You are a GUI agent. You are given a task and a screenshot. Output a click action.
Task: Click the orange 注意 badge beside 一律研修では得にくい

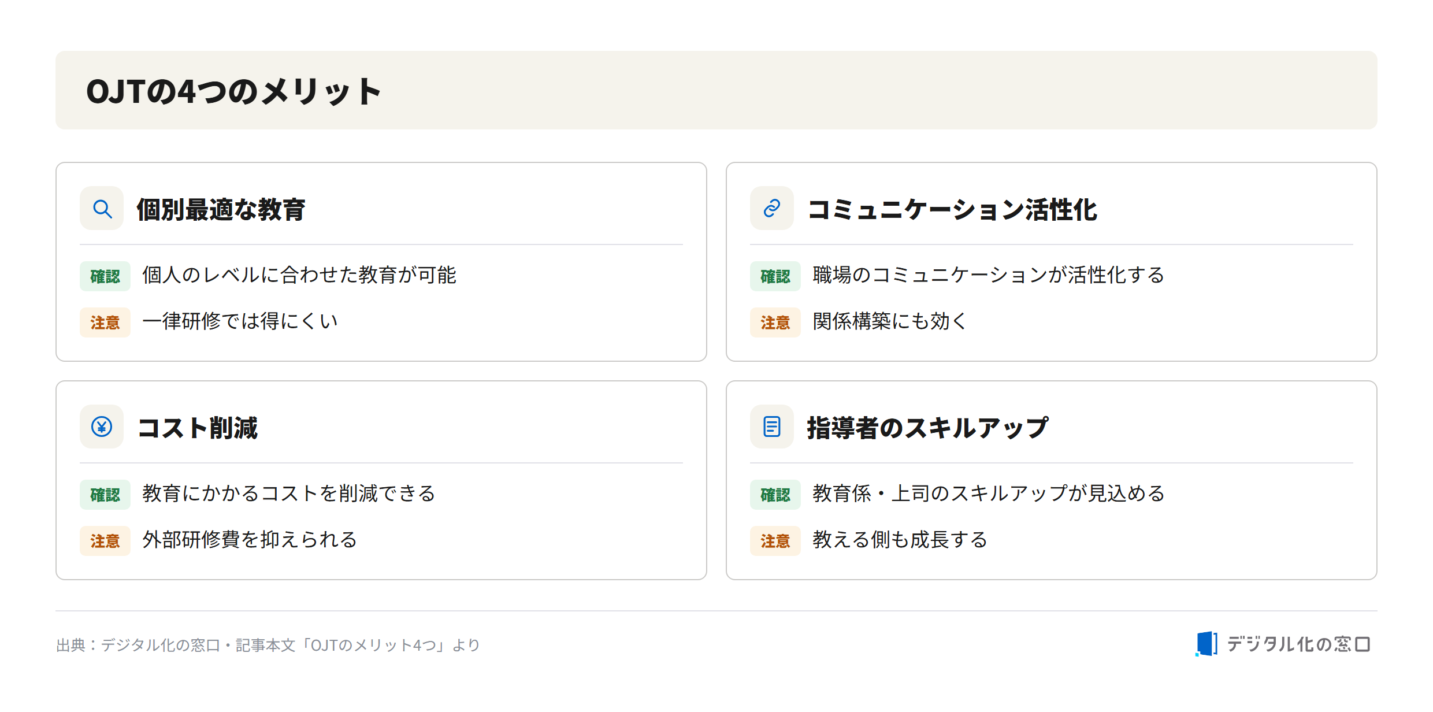[105, 322]
